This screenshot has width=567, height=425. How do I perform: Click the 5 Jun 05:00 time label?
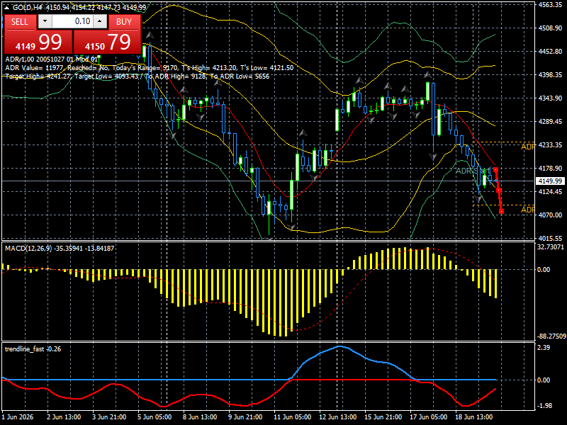tap(155, 417)
